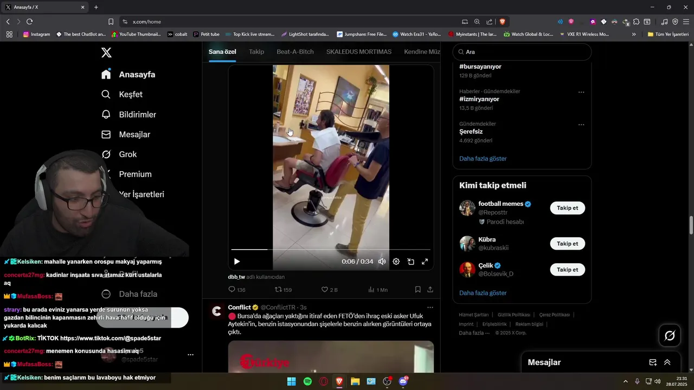
Task: Seek on the video progress bar
Action: click(x=331, y=249)
